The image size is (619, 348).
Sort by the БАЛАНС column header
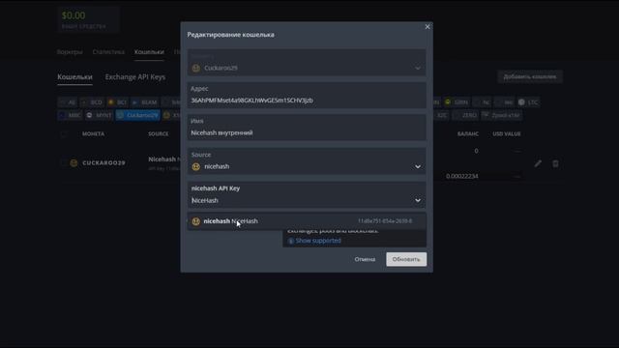(468, 134)
